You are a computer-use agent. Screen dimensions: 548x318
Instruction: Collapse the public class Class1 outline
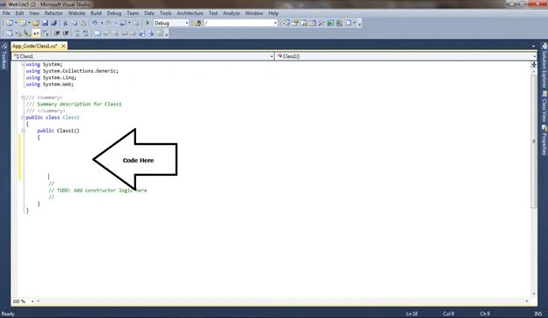(23, 118)
